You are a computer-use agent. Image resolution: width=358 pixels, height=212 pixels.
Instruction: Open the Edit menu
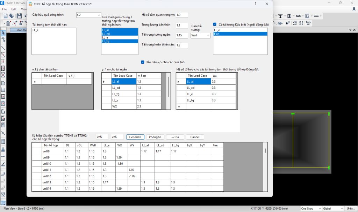[14, 9]
